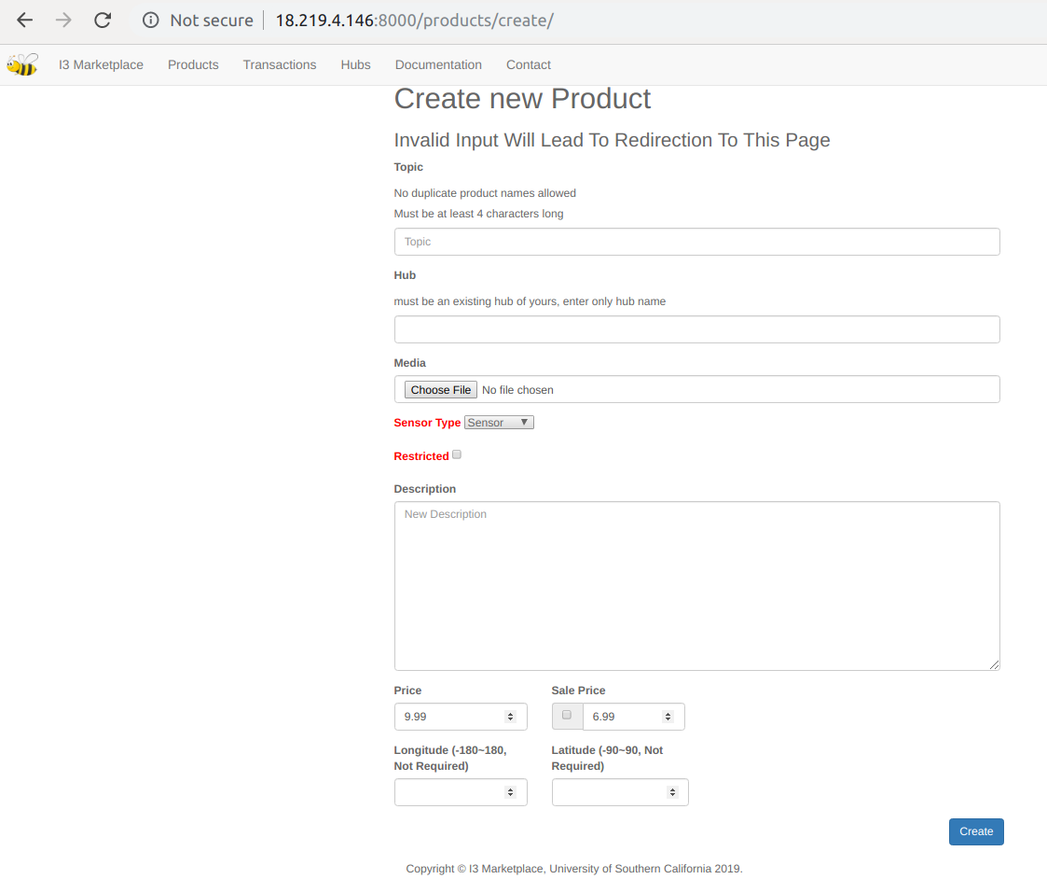Click "No duplicate product names allowed" text
Viewport: 1047px width, 879px height.
click(485, 193)
